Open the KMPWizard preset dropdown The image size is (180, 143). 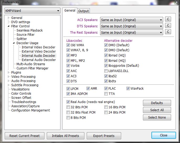(x=32, y=11)
